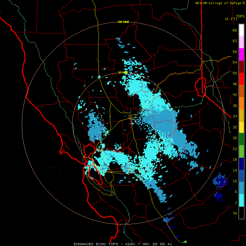The width and height of the screenshot is (246, 246).
Task: Click the 05:41 timestamp in caption
Action: [166, 244]
